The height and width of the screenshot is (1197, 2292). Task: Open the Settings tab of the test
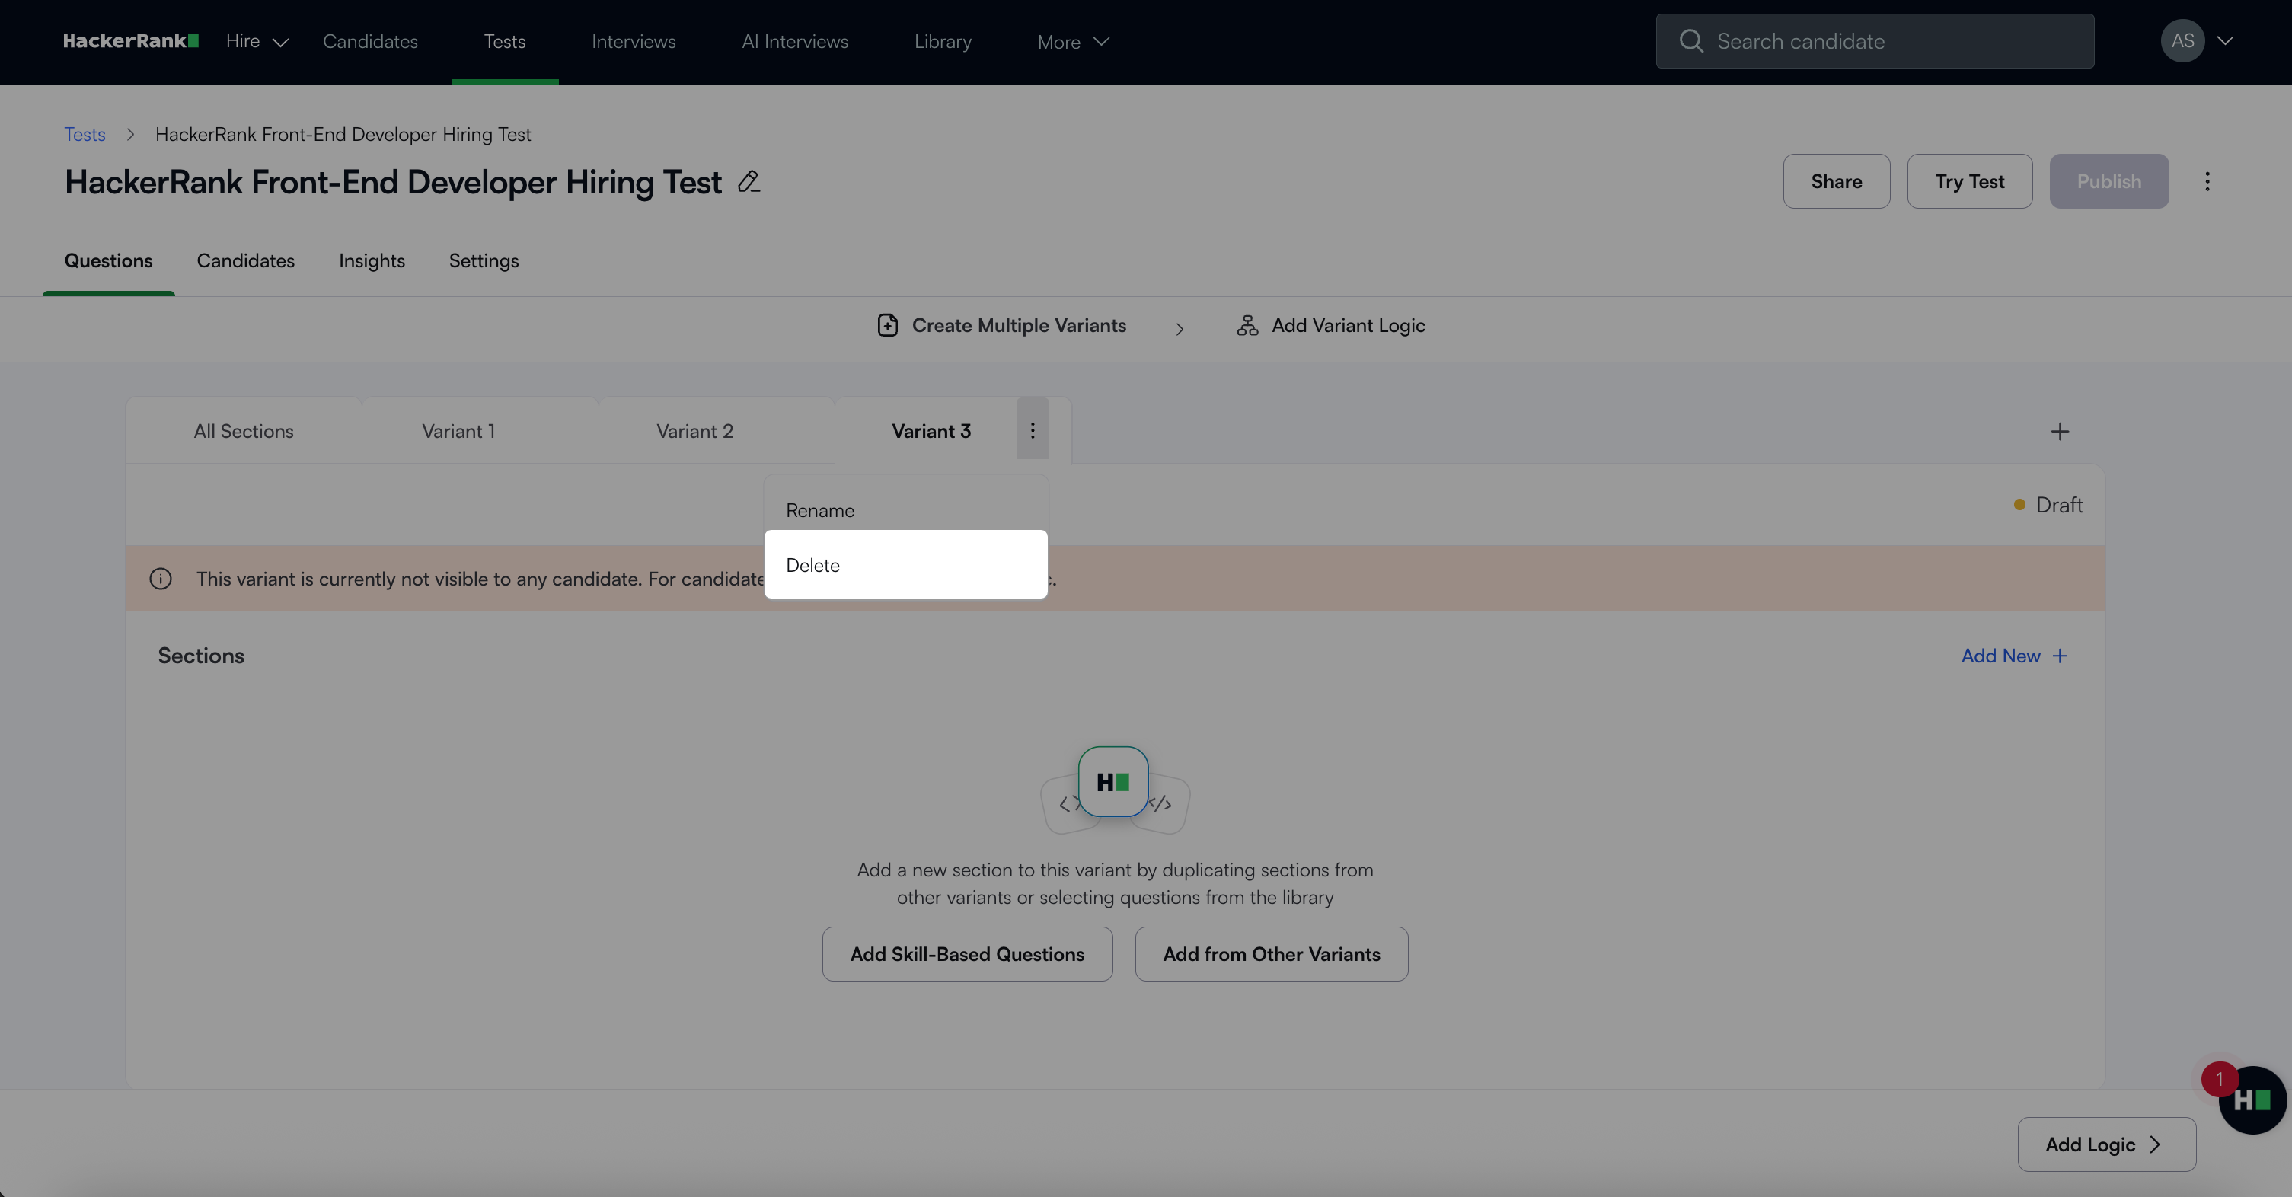483,260
